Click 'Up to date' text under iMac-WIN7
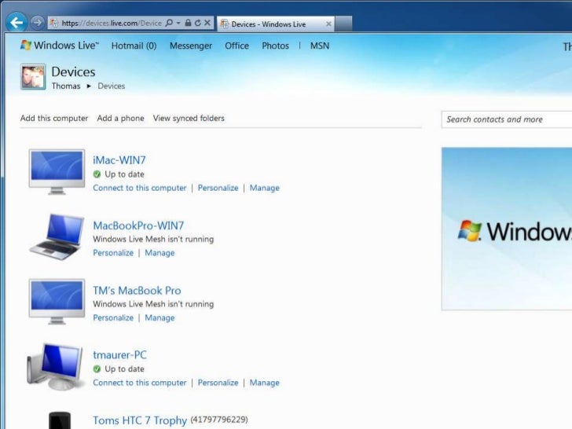Screen dimensions: 572x429 pos(124,174)
